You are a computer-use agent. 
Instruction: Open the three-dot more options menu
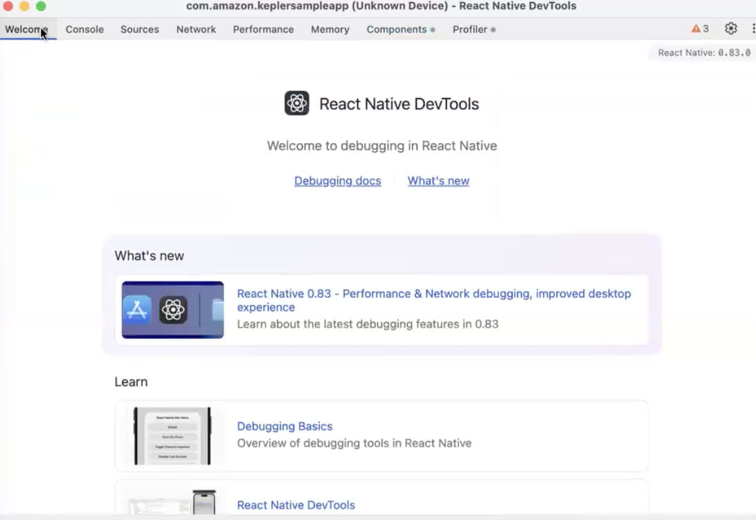click(x=753, y=29)
